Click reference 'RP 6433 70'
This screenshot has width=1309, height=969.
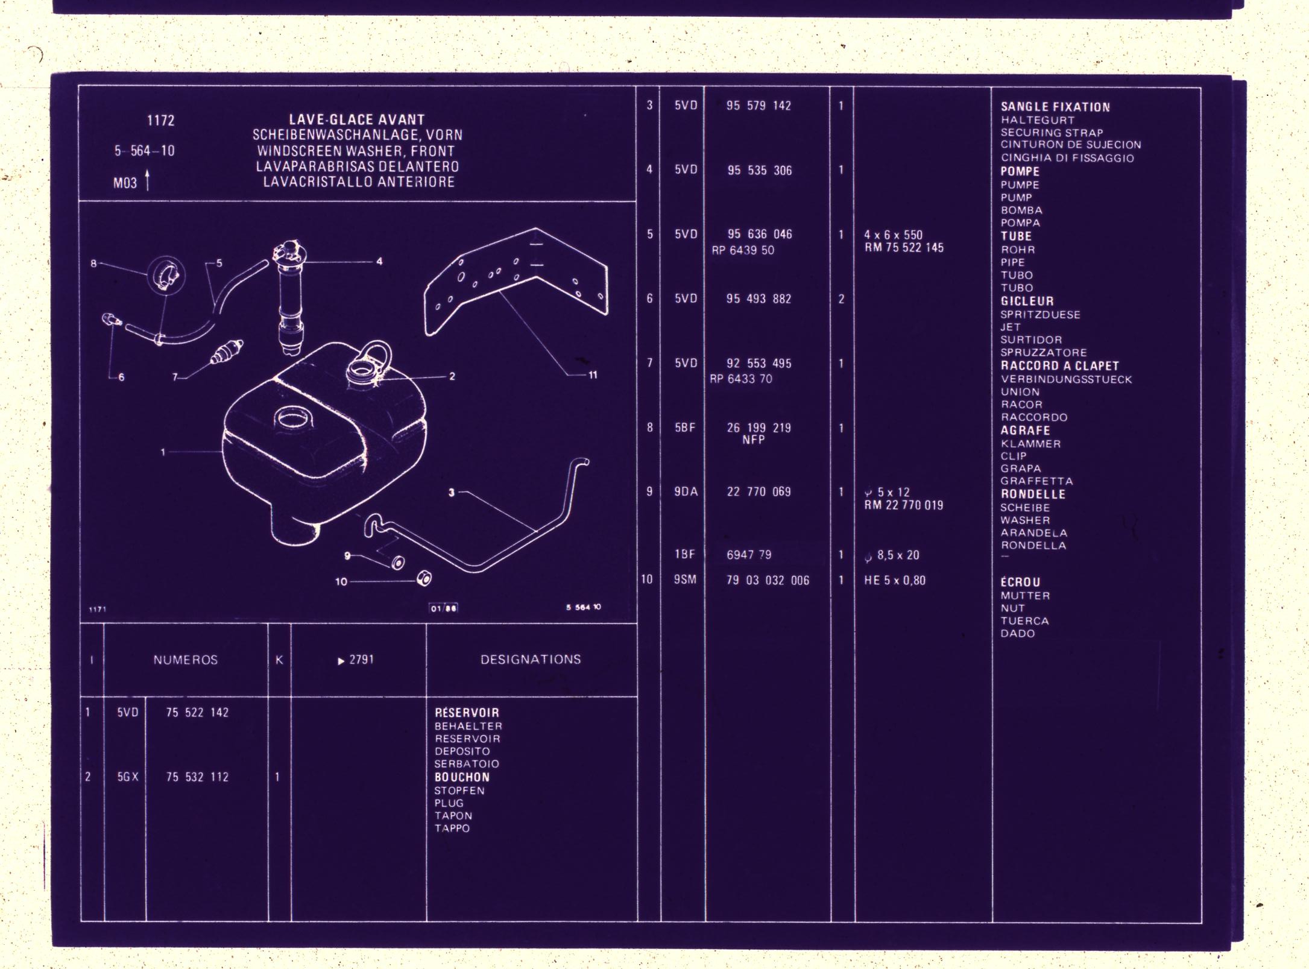click(741, 379)
